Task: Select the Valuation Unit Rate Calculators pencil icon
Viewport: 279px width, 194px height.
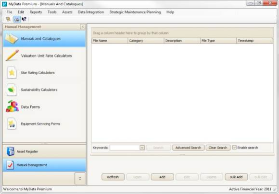Action: 12,56
